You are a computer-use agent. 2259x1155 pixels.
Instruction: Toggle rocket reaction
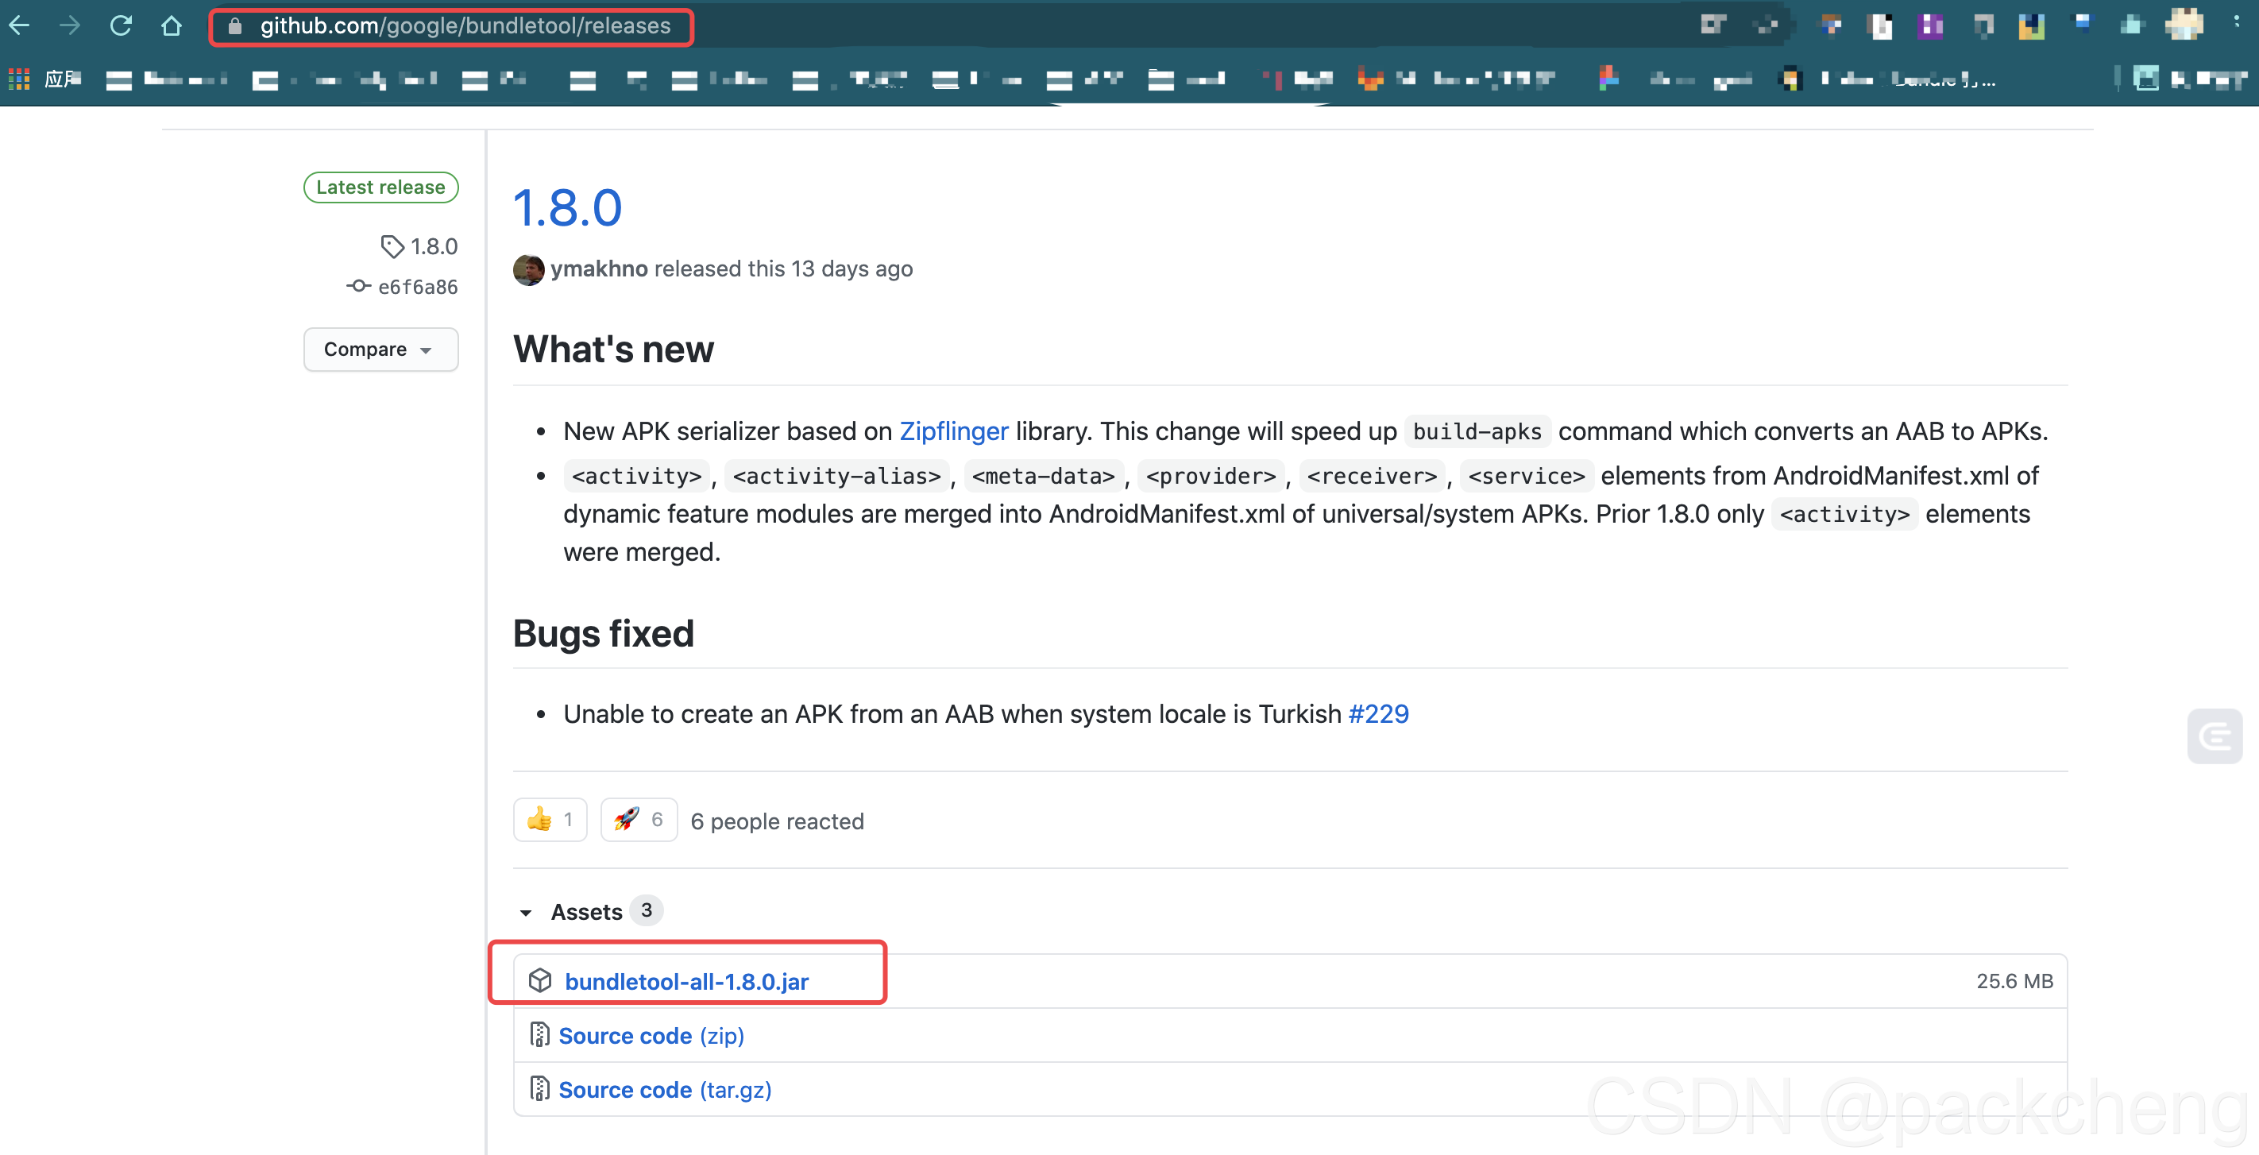click(x=639, y=820)
